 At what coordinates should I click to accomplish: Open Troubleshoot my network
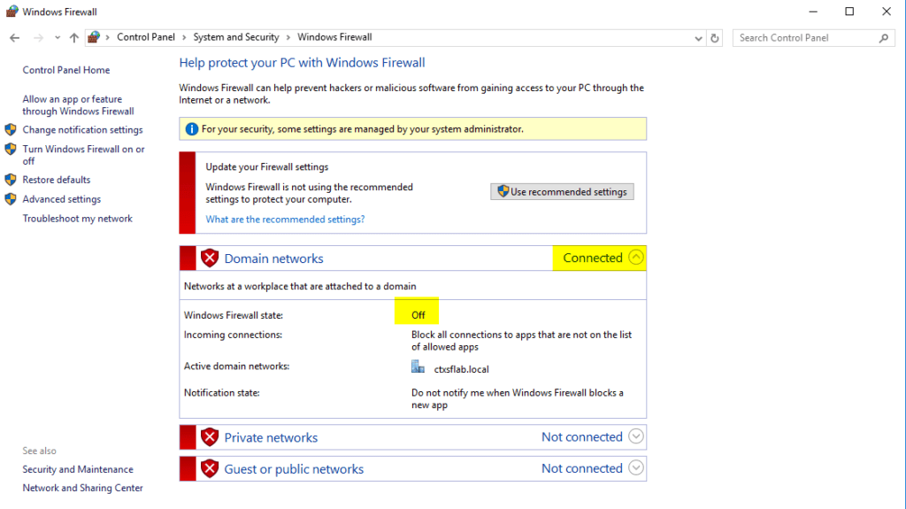78,219
